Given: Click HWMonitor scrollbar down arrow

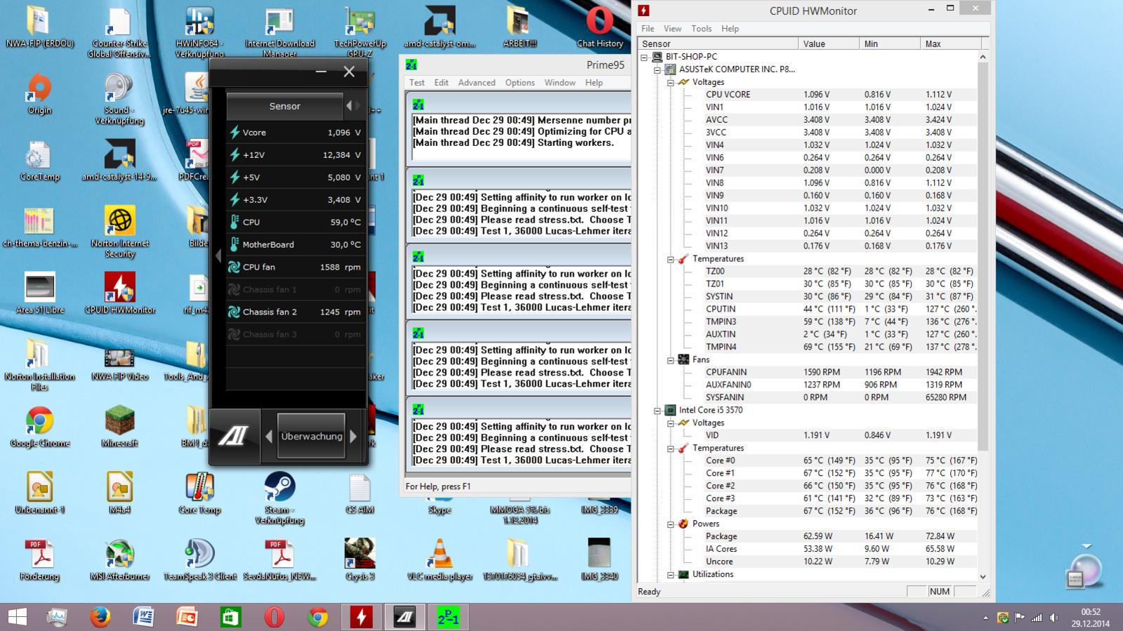Looking at the screenshot, I should pyautogui.click(x=983, y=576).
